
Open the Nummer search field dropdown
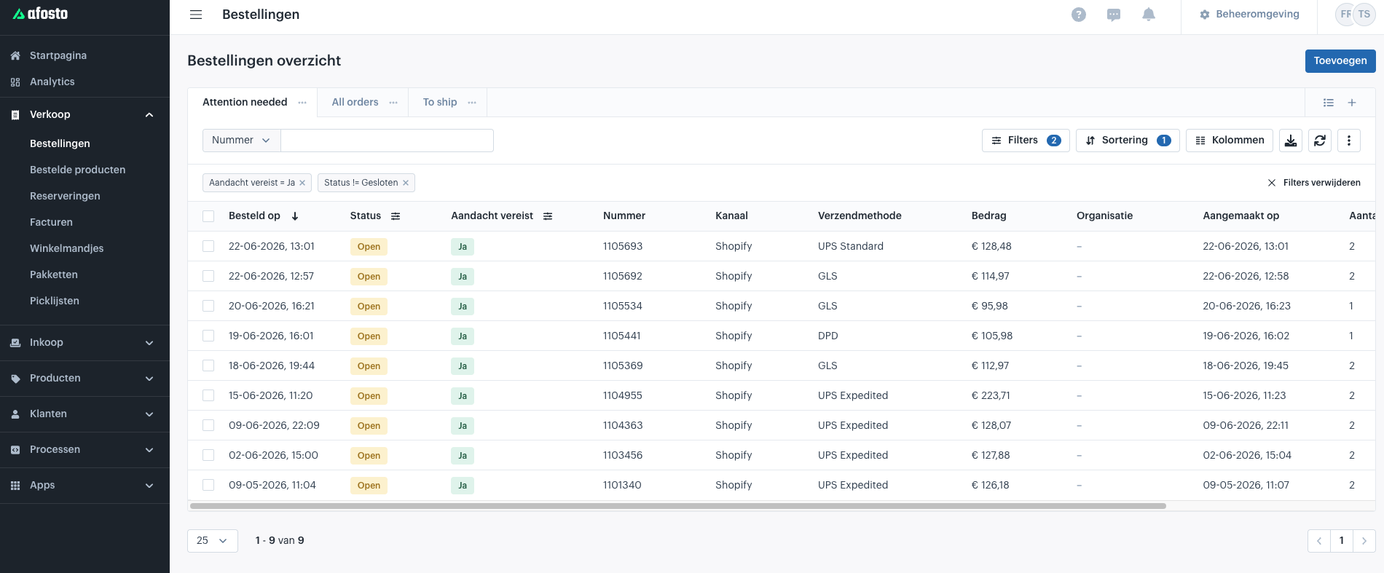[241, 141]
